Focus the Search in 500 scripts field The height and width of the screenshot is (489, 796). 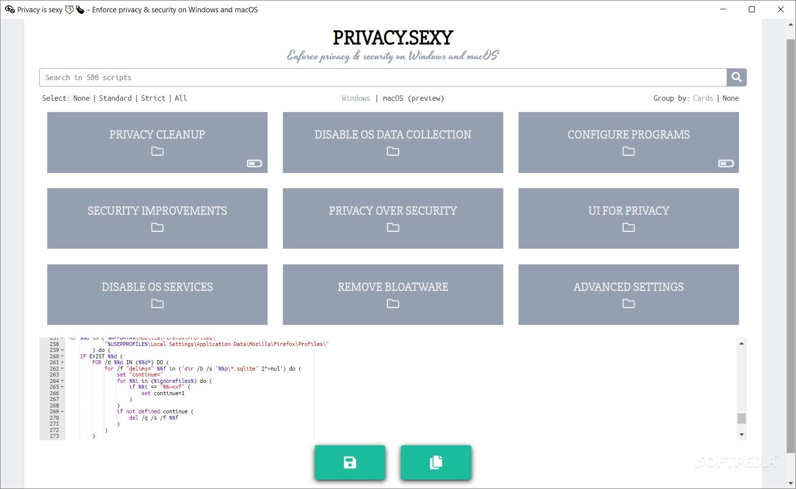(x=383, y=77)
